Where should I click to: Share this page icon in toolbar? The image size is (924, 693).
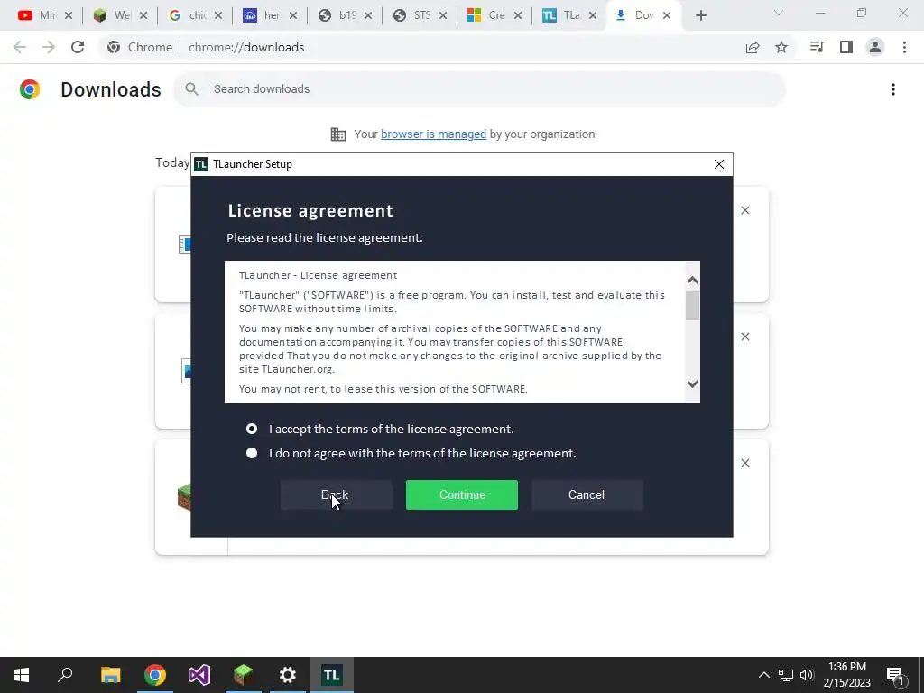(753, 47)
